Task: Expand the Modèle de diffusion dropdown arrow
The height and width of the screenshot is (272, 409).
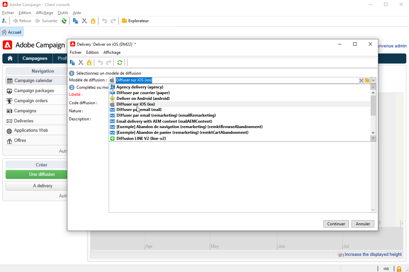Action: (373, 80)
